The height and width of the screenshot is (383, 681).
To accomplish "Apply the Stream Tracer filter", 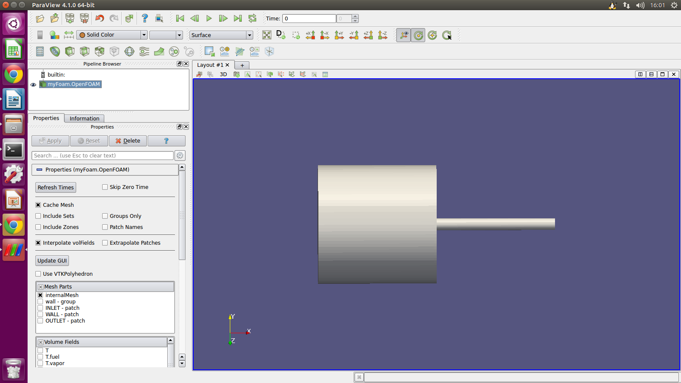I will point(144,51).
